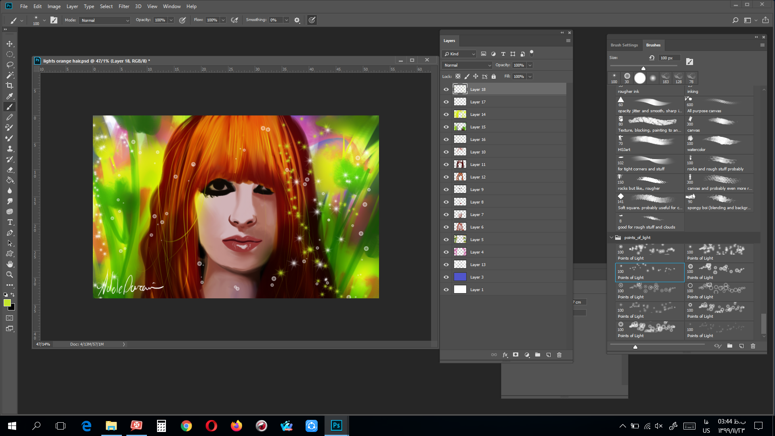775x436 pixels.
Task: Open layer blend mode Normal dropdown
Action: [467, 65]
